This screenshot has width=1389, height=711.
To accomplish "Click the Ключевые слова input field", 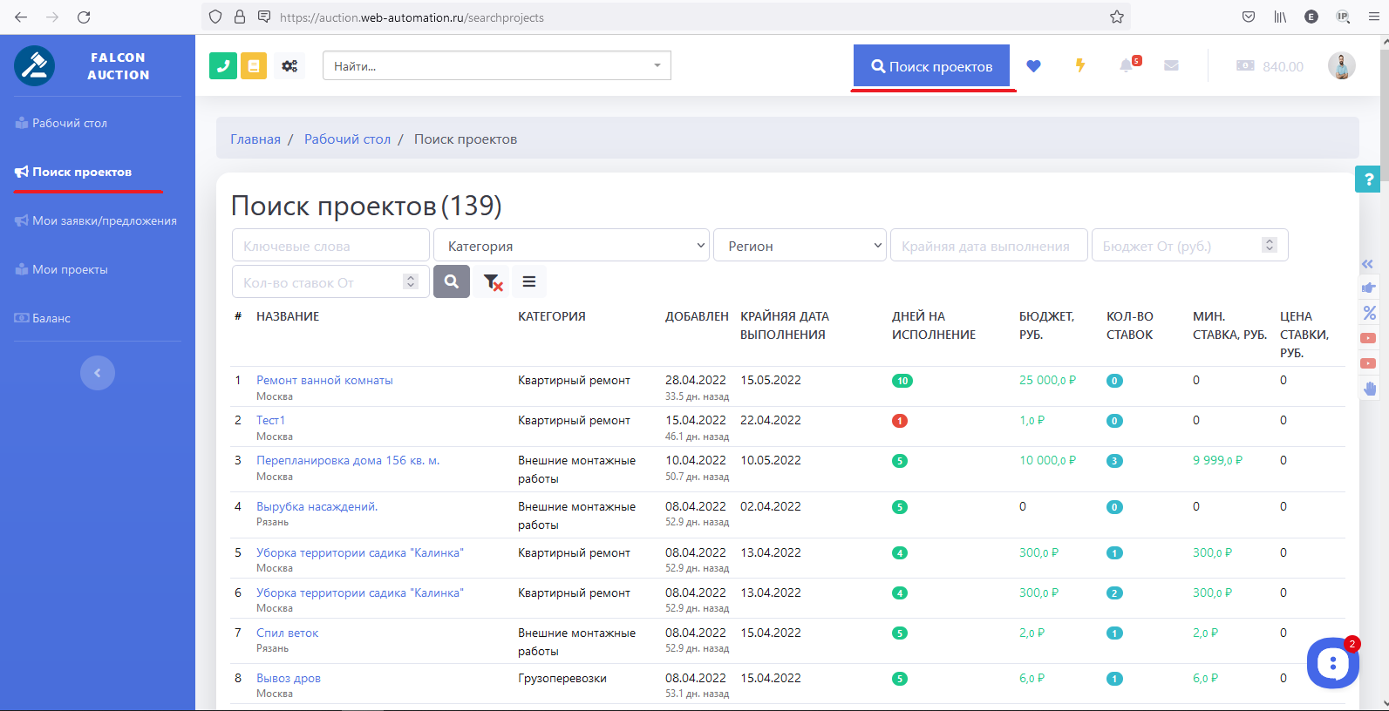I will click(330, 246).
